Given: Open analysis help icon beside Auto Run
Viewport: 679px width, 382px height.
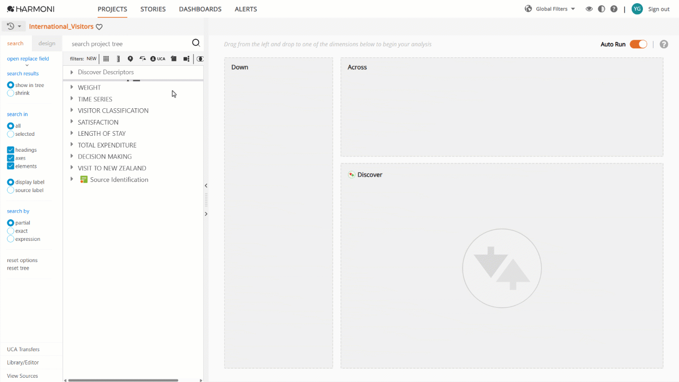Looking at the screenshot, I should (x=664, y=44).
